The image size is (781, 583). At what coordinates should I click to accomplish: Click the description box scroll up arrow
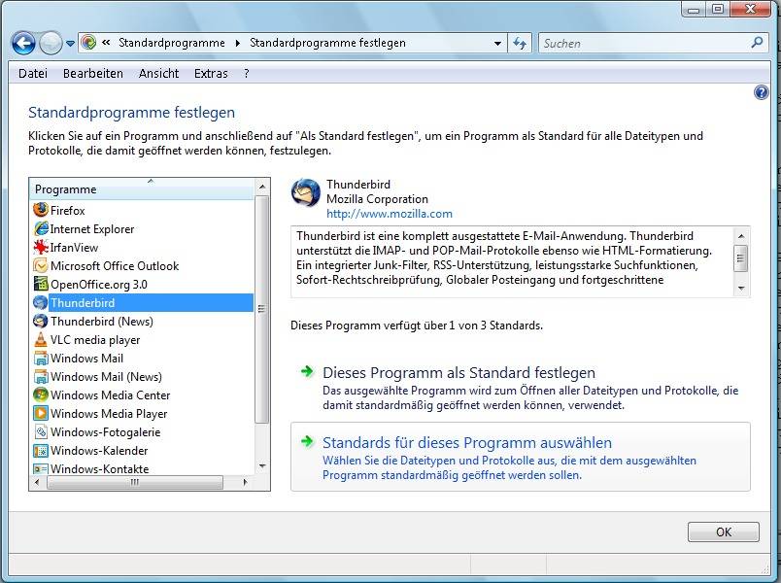click(741, 236)
